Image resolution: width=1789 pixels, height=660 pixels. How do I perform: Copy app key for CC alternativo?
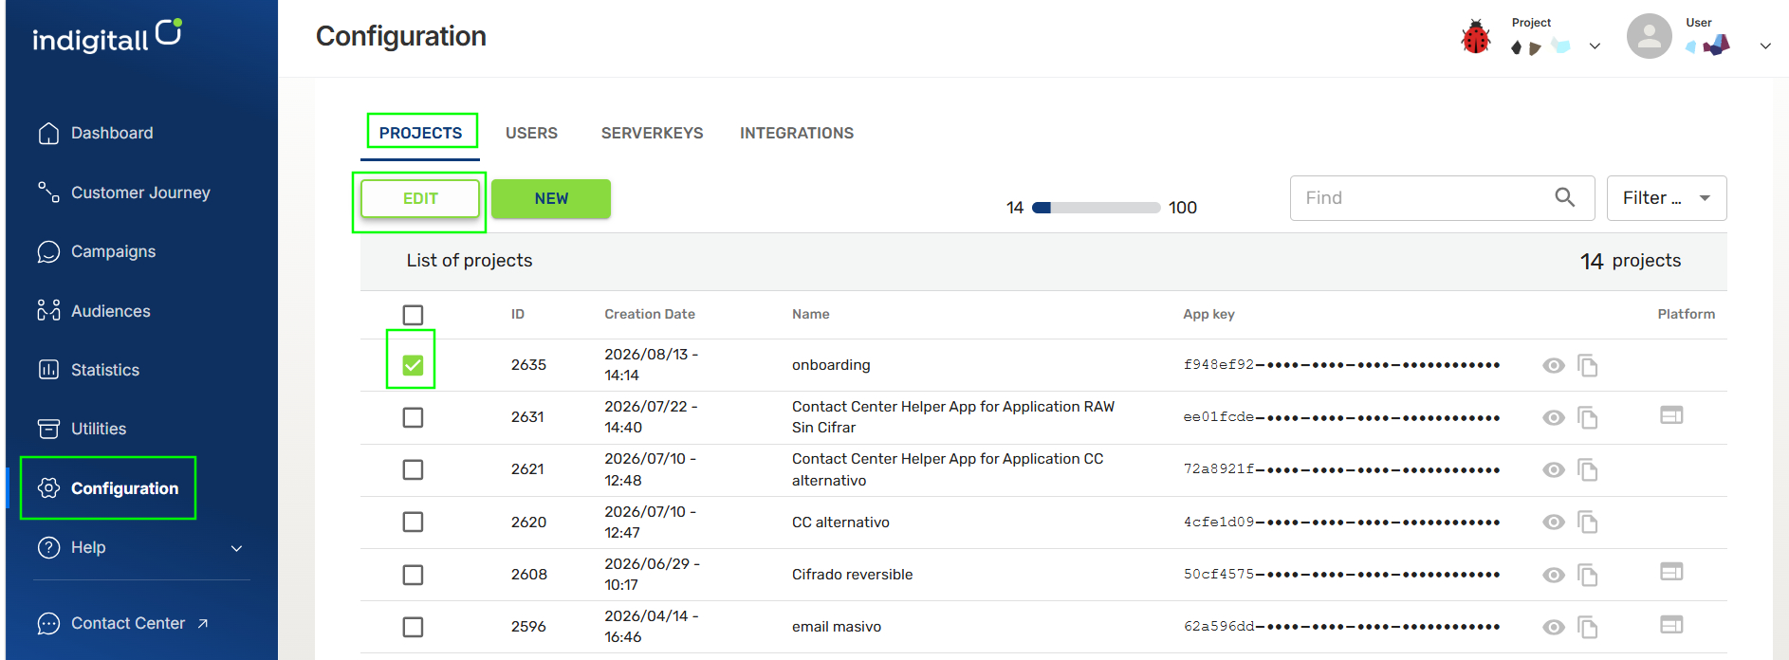pos(1587,522)
